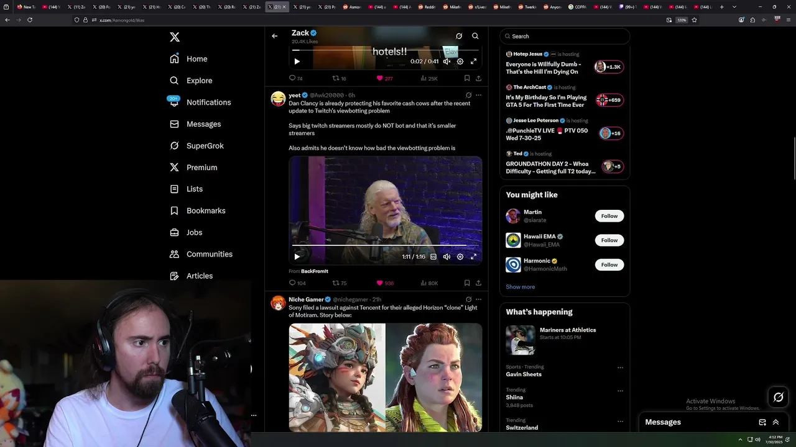The height and width of the screenshot is (447, 796).
Task: Reply to yeet's post with 104 replies
Action: point(297,283)
